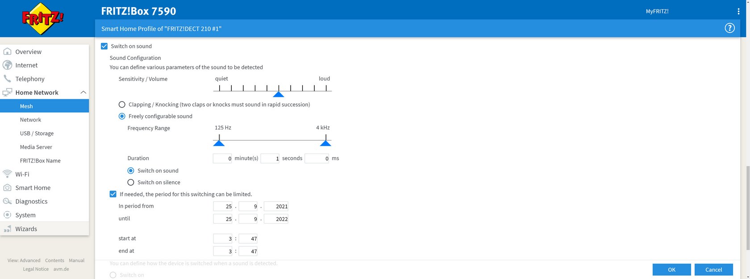This screenshot has height=279, width=750.
Task: Select the Switch on silence radio
Action: tap(131, 182)
